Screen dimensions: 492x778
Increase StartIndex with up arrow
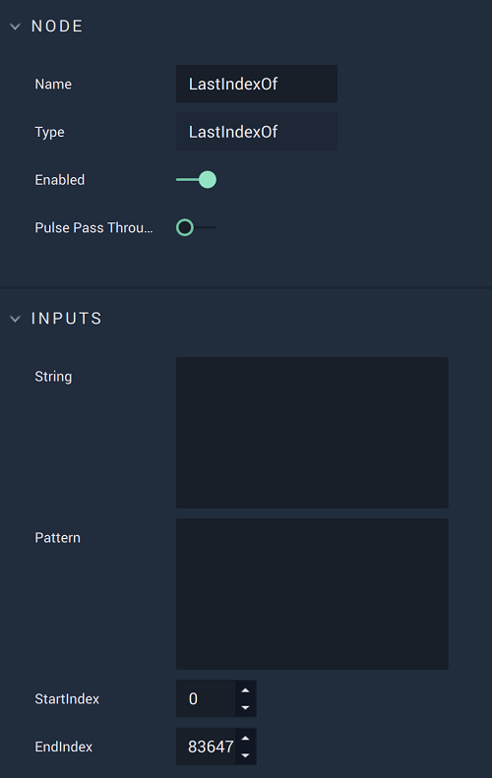(x=245, y=690)
